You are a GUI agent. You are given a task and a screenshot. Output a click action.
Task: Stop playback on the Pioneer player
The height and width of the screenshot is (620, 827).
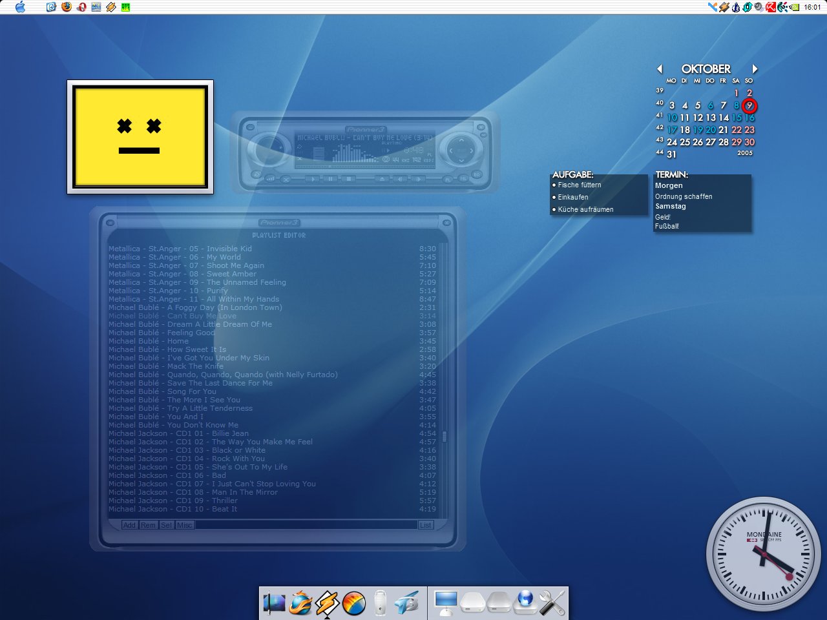[x=349, y=179]
